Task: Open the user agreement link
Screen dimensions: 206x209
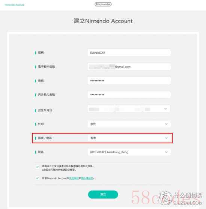Action: [74, 178]
